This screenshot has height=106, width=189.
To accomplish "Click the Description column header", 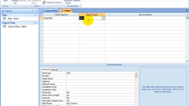I will [x=145, y=15].
